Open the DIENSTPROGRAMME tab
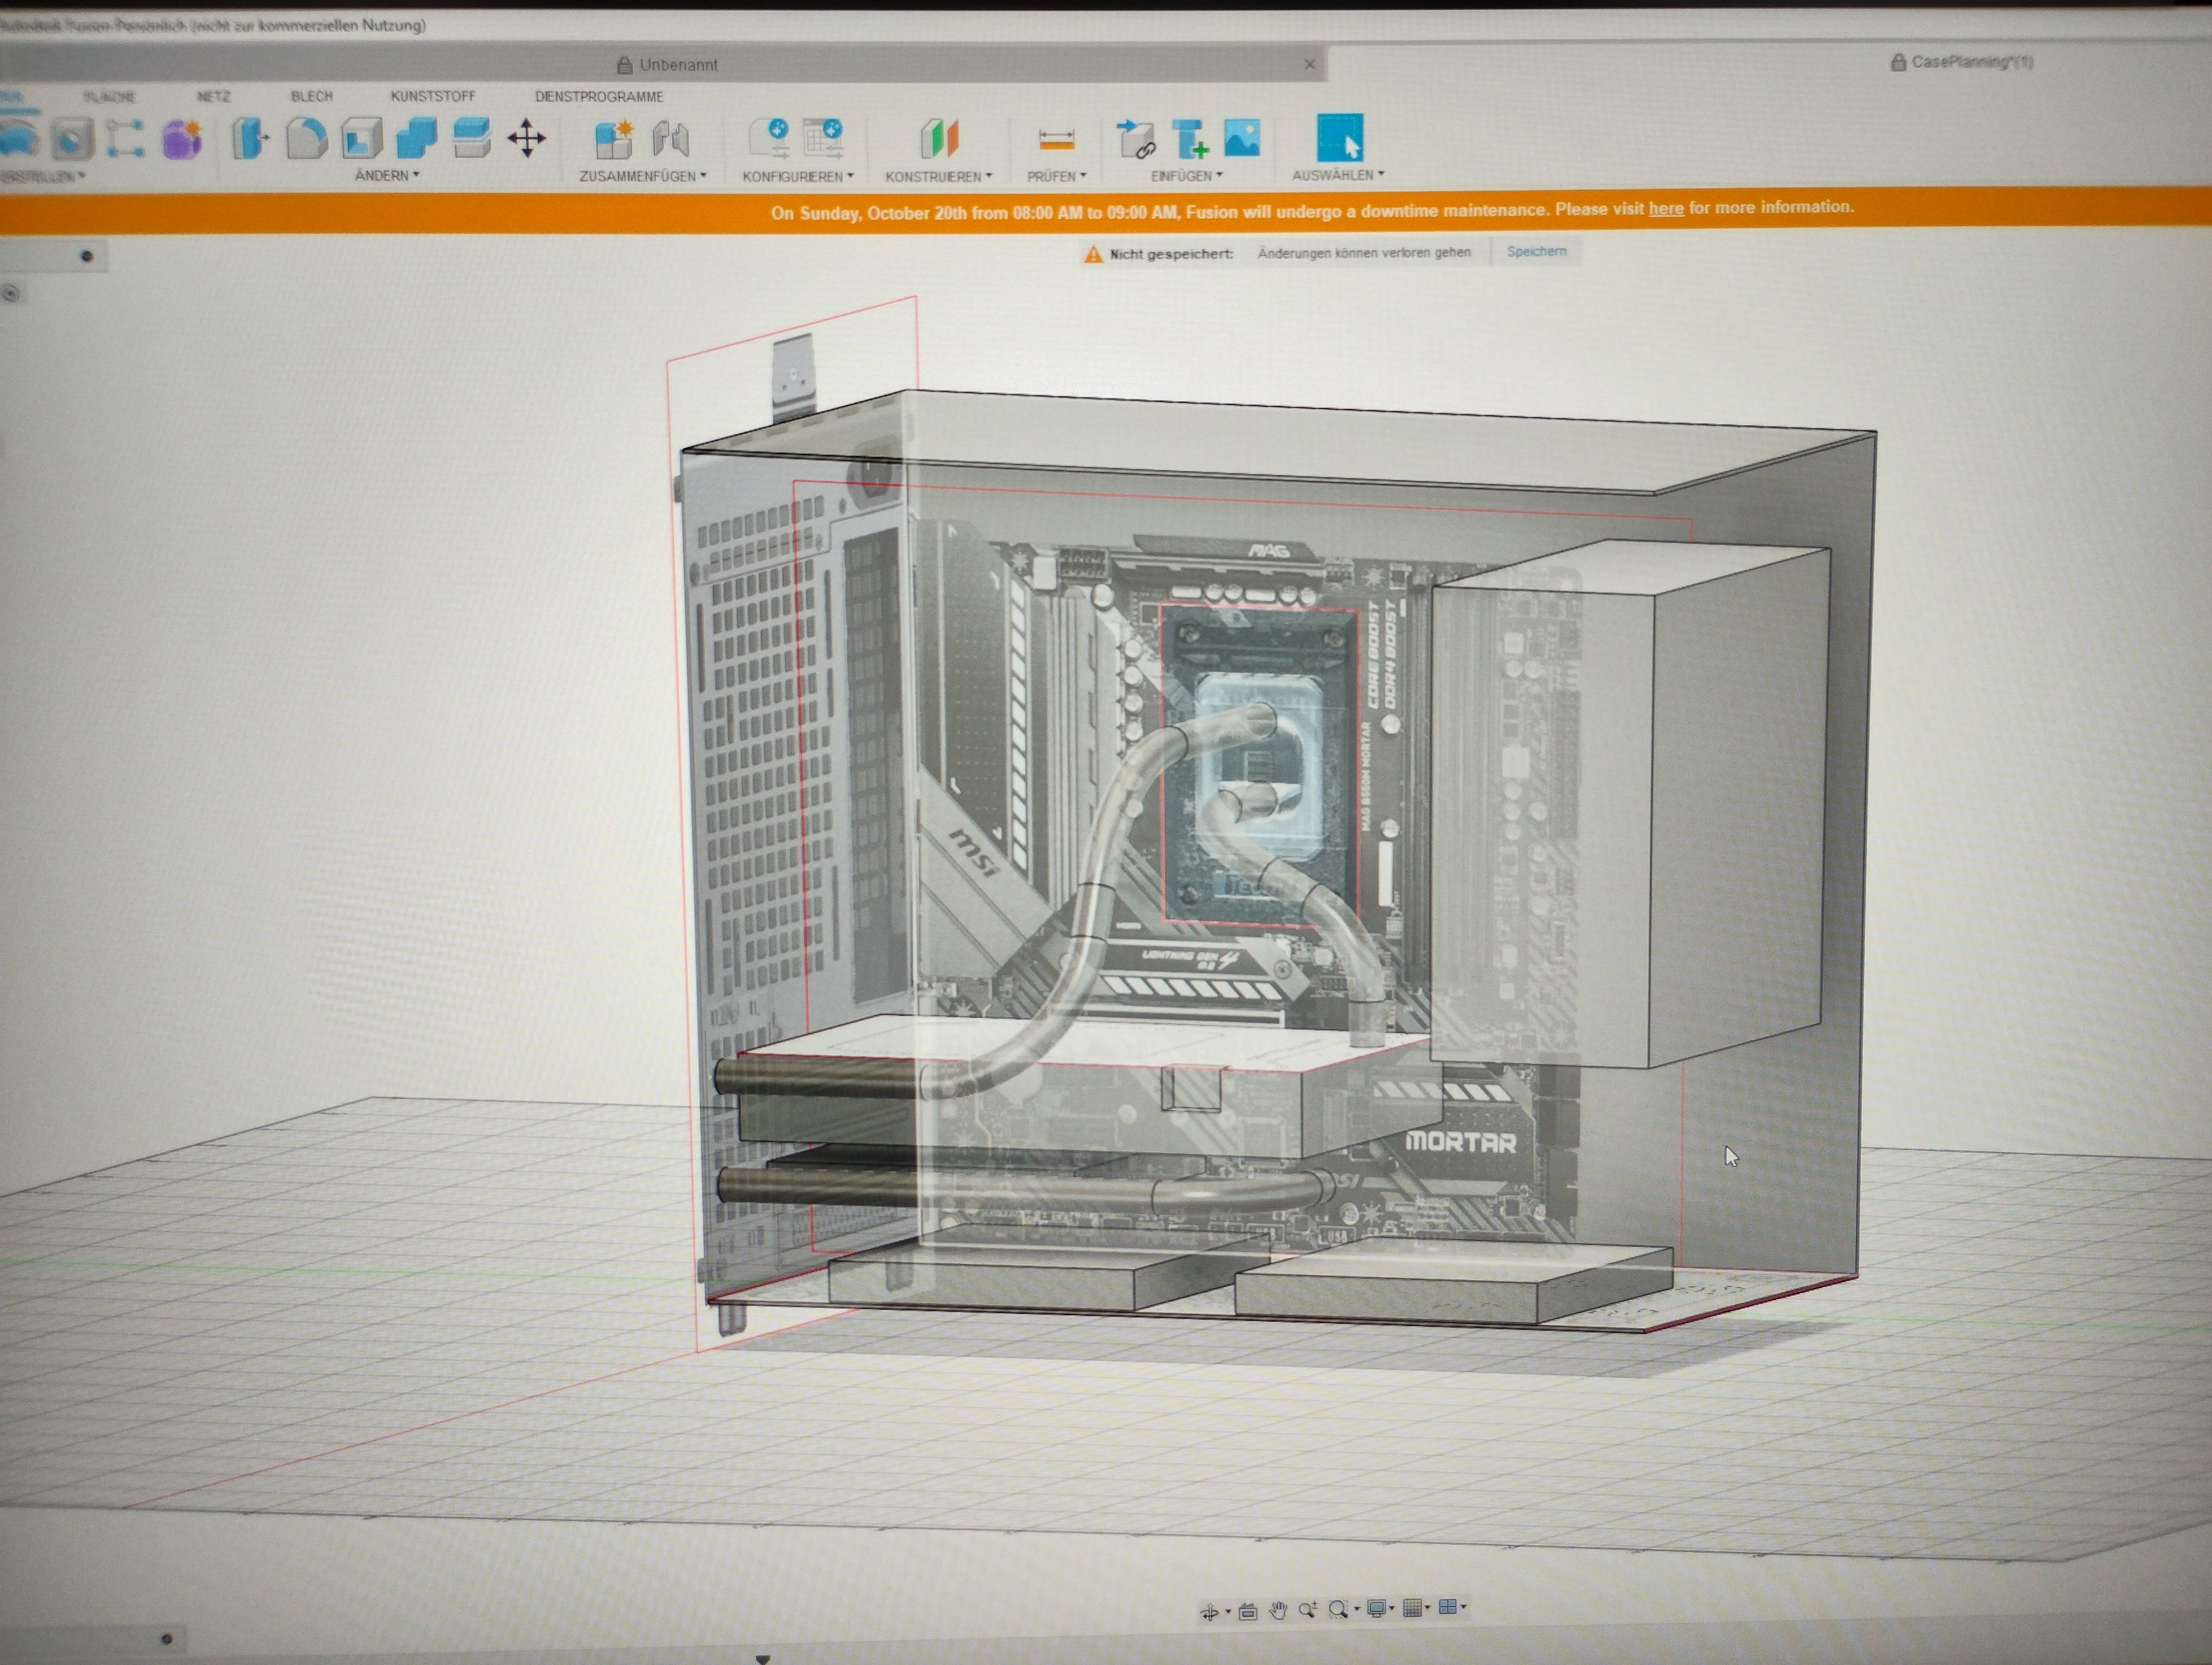Screen dimensions: 2212x1665 click(599, 97)
